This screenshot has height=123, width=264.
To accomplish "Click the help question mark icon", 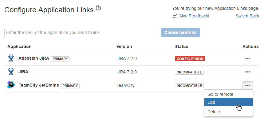I will point(98,8).
